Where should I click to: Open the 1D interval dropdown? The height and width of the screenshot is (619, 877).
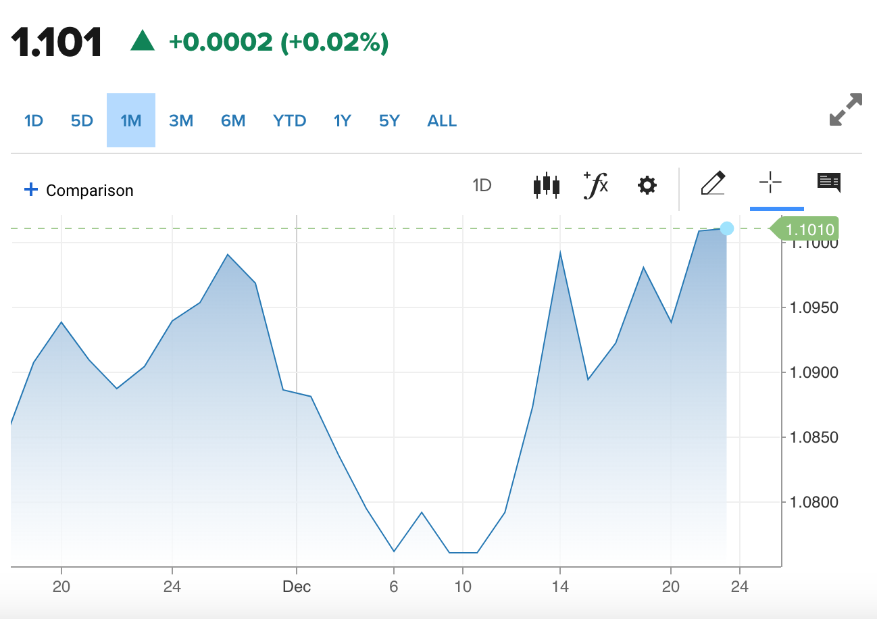[482, 186]
